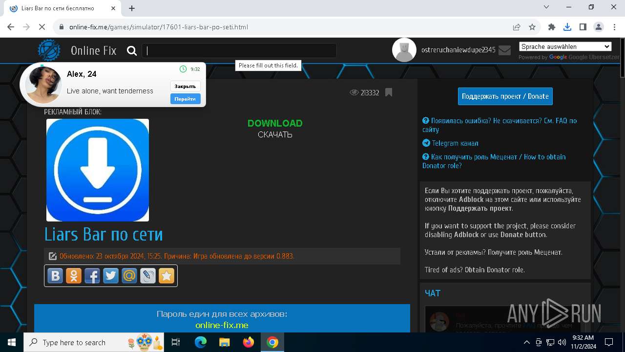Expand the Sprache auswählen language dropdown
625x352 pixels.
pos(565,46)
